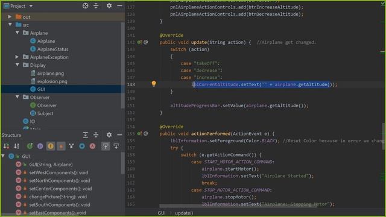386x217 pixels.
Task: Click the locate/scroll-from-source target icon in Project panel
Action: pos(85,5)
